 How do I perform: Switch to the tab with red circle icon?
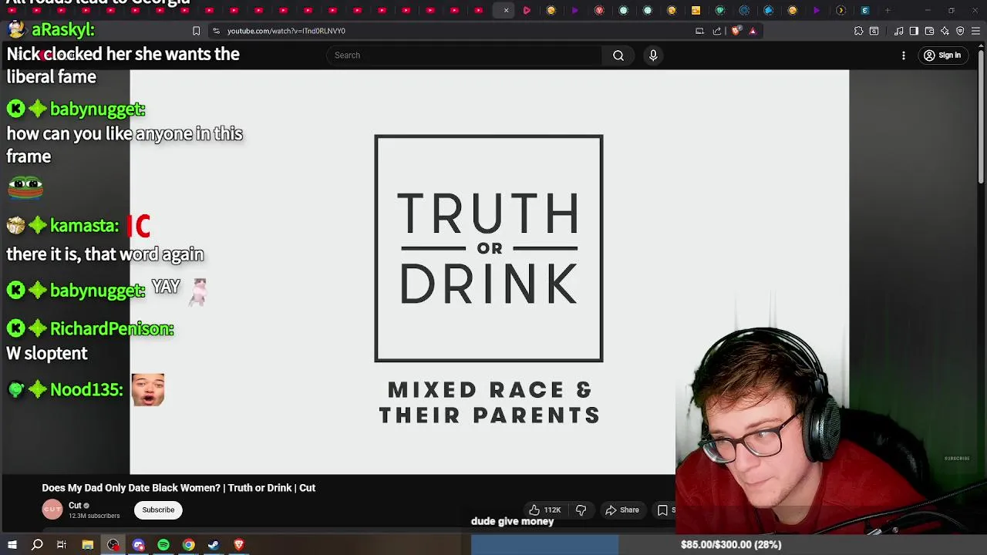click(x=599, y=10)
